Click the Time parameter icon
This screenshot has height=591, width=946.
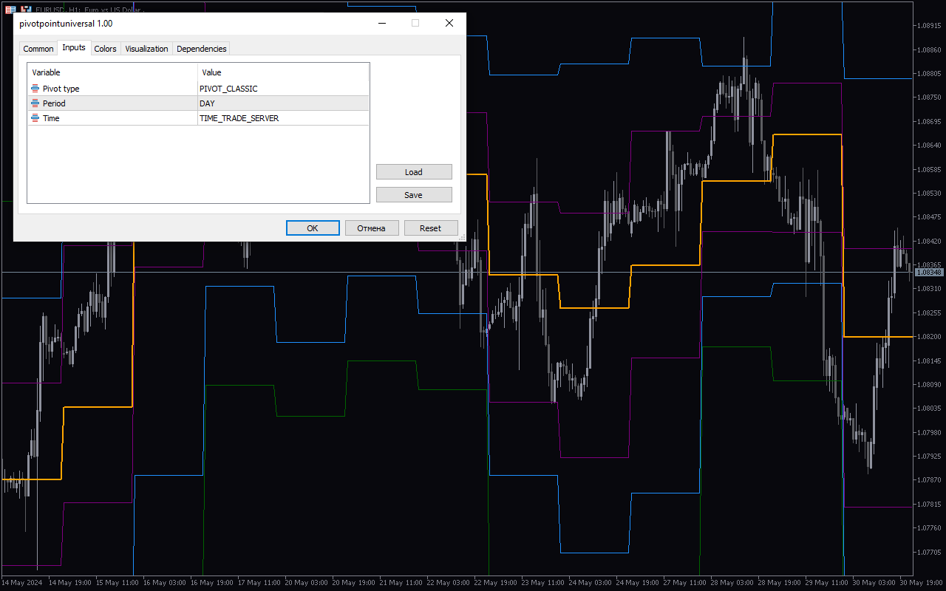pyautogui.click(x=35, y=118)
